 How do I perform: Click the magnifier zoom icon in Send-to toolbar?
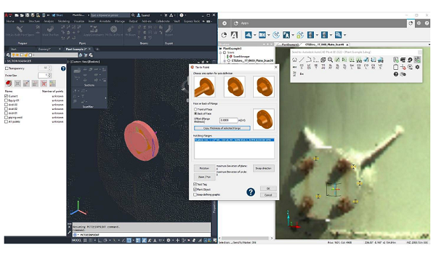330,60
